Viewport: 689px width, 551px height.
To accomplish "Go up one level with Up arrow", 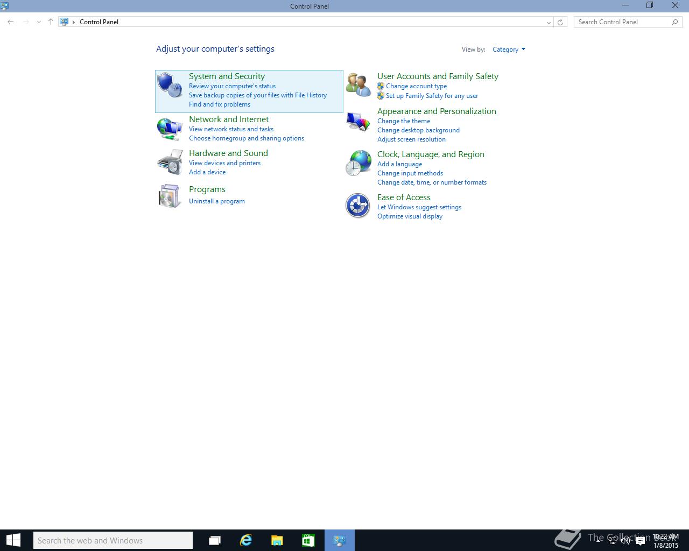I will pos(51,22).
